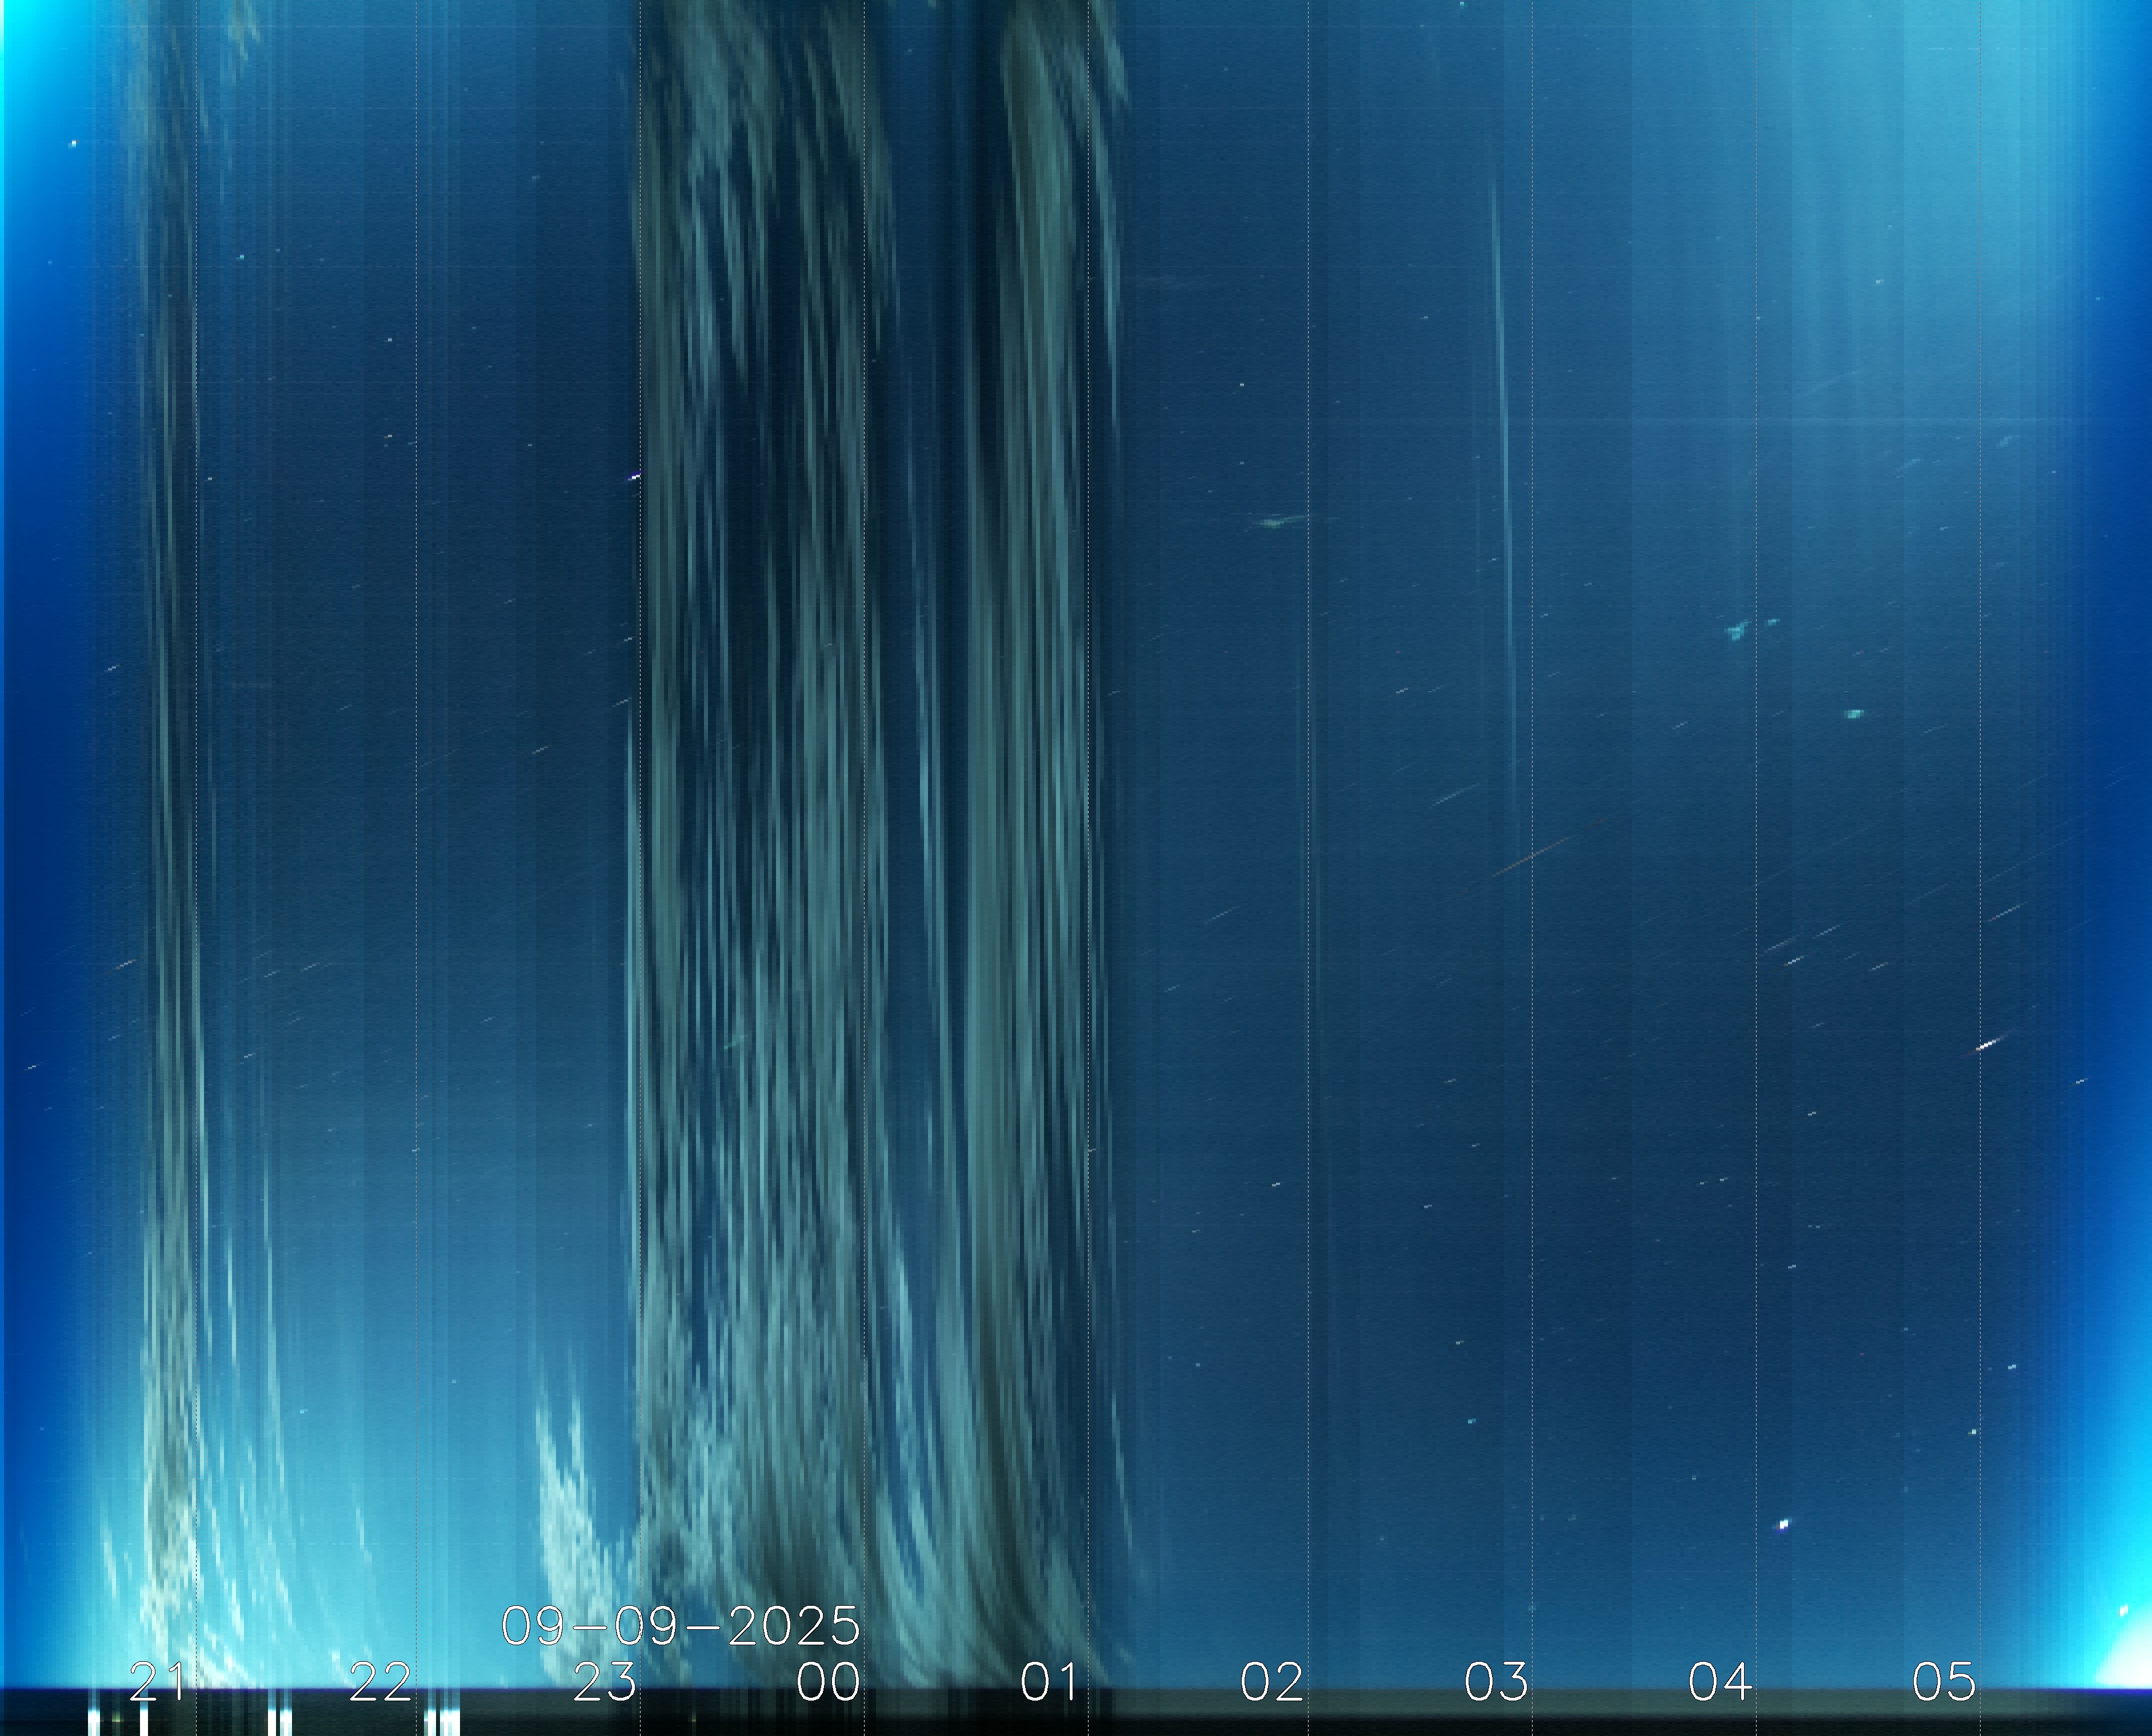The height and width of the screenshot is (1736, 2152).
Task: Click the small teal blob right of 04 gridline
Action: [x=1854, y=713]
